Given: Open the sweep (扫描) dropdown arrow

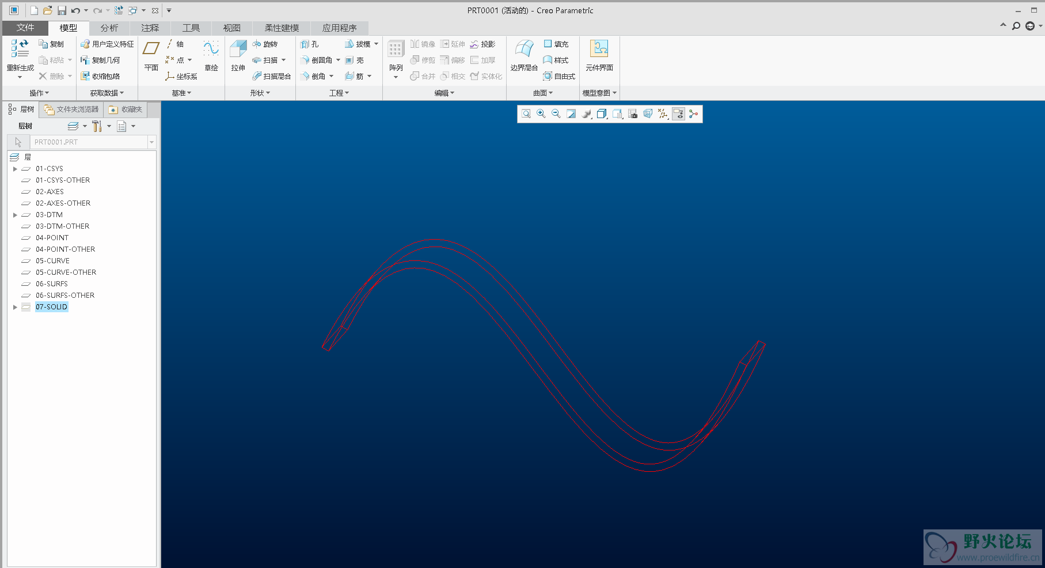Looking at the screenshot, I should [284, 60].
